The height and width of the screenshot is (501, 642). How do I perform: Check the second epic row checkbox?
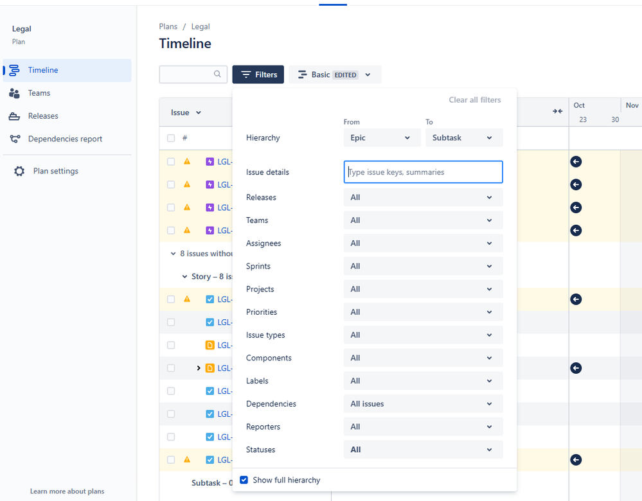click(171, 184)
